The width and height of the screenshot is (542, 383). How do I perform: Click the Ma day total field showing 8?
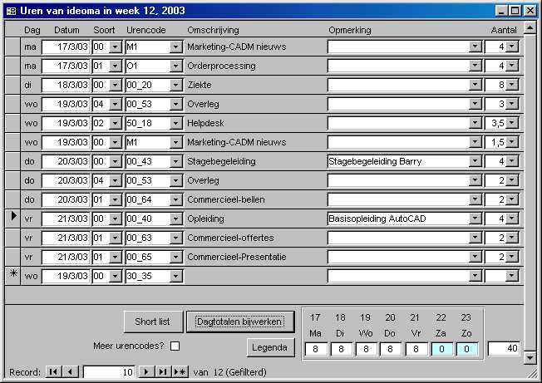[x=316, y=349]
